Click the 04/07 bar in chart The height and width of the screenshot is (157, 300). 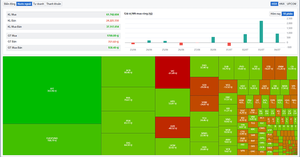[x=277, y=38]
